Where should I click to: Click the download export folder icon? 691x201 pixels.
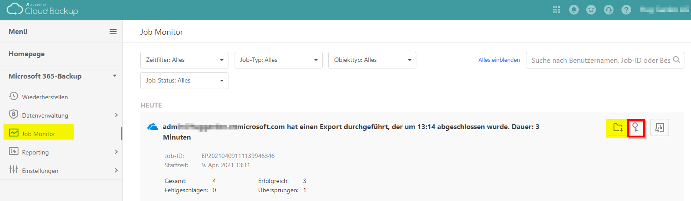pos(618,128)
